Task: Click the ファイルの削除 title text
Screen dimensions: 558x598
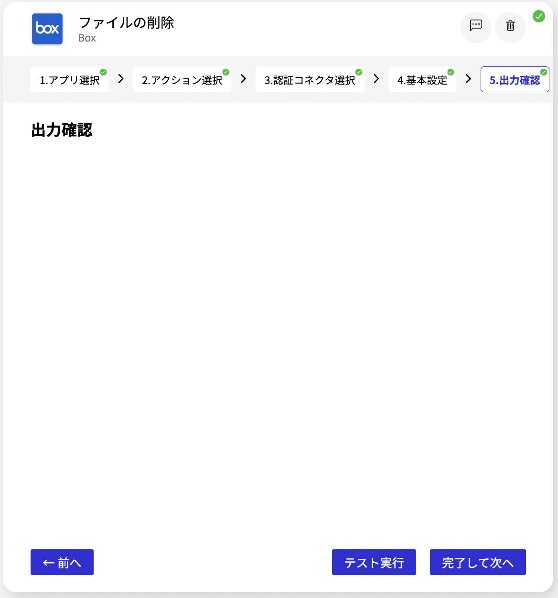Action: coord(126,22)
